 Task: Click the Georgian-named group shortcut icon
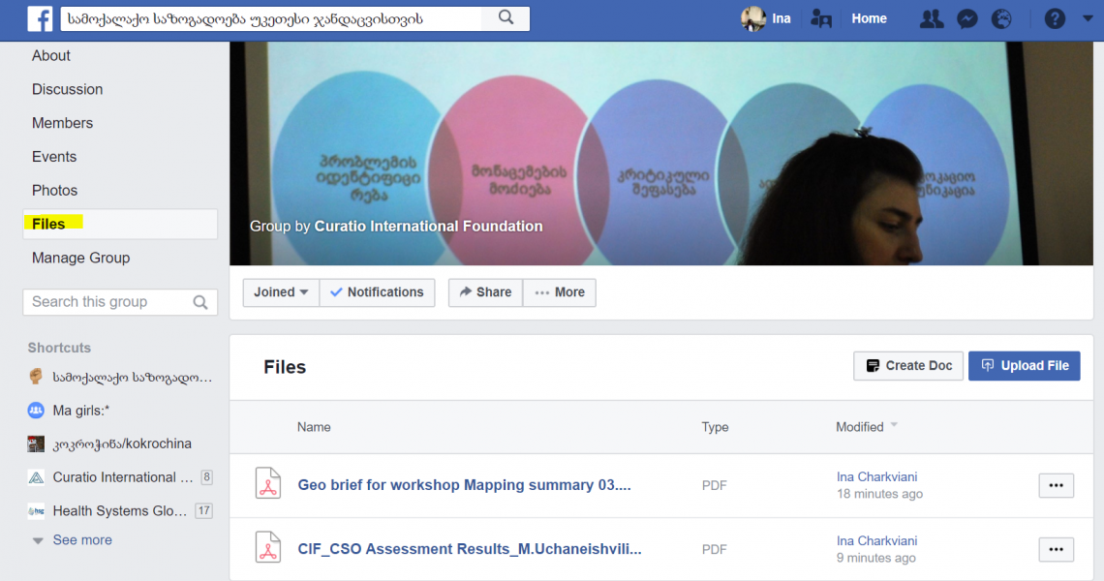click(36, 377)
